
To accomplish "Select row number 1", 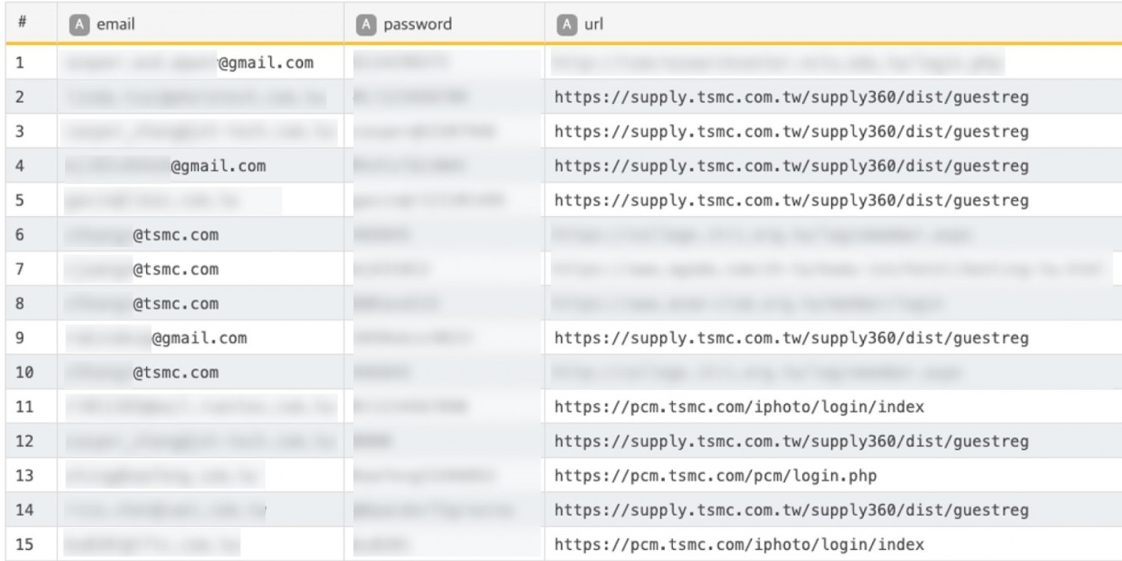I will [x=20, y=63].
